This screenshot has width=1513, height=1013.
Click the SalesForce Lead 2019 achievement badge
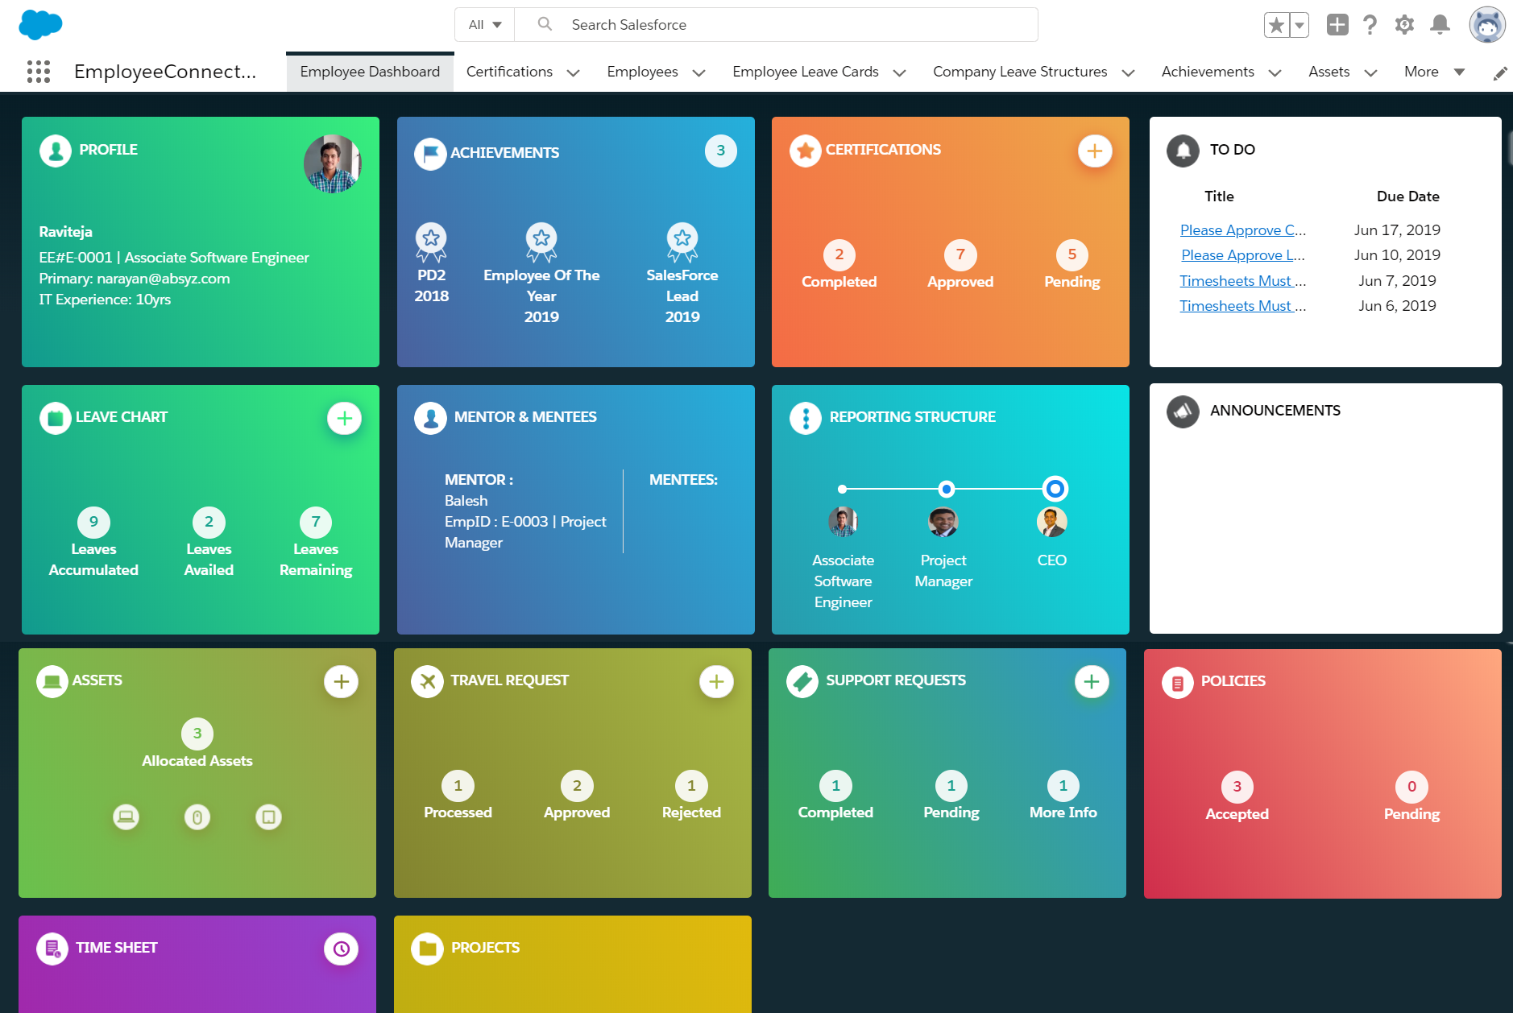click(x=682, y=239)
